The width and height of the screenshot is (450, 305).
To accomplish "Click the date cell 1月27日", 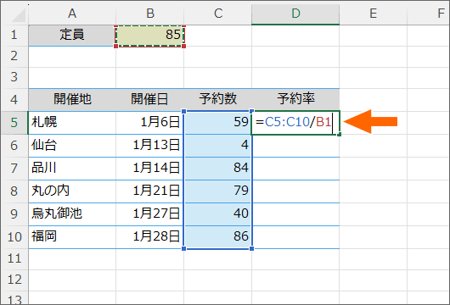I will (x=149, y=214).
